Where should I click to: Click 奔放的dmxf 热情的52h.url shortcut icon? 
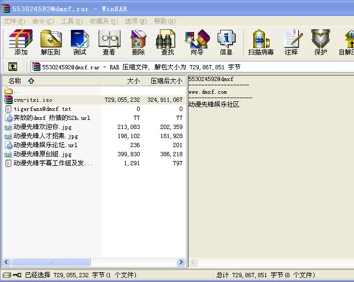click(9, 118)
